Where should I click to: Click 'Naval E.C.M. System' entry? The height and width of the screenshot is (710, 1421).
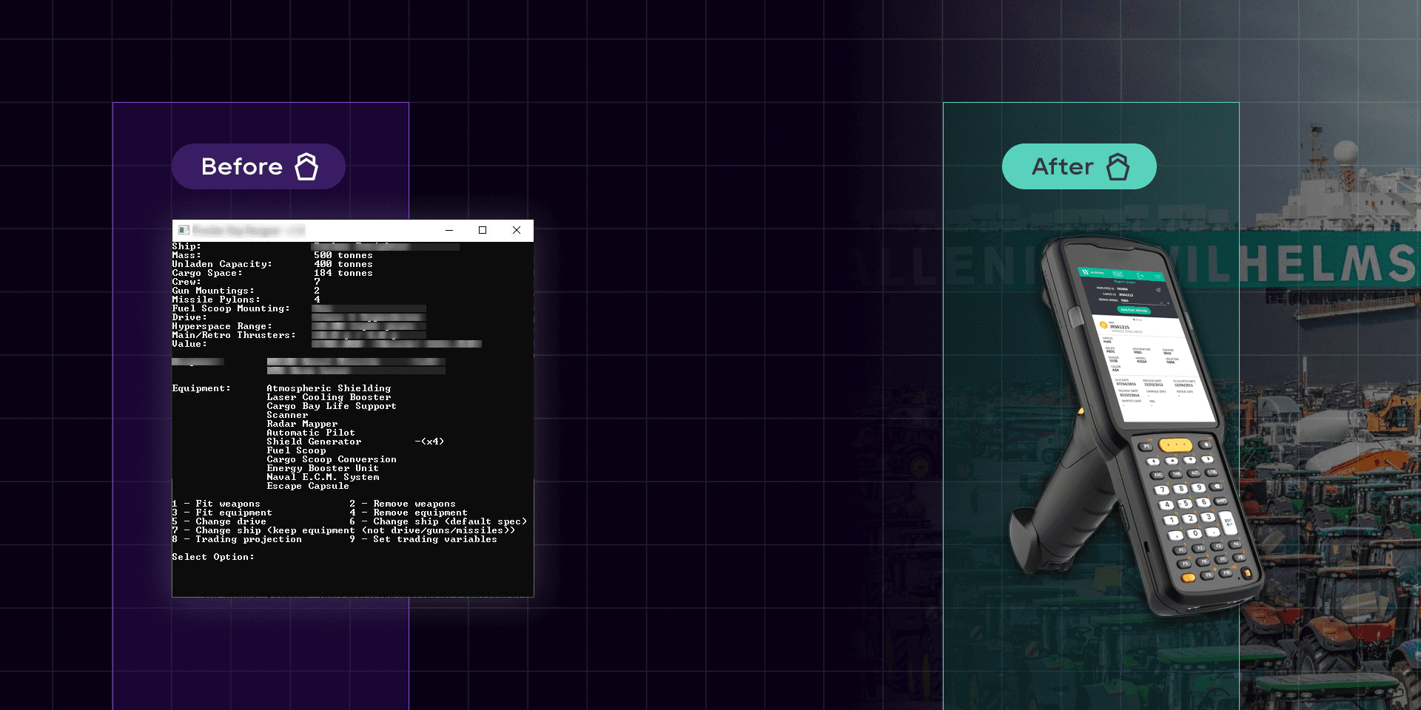click(323, 477)
